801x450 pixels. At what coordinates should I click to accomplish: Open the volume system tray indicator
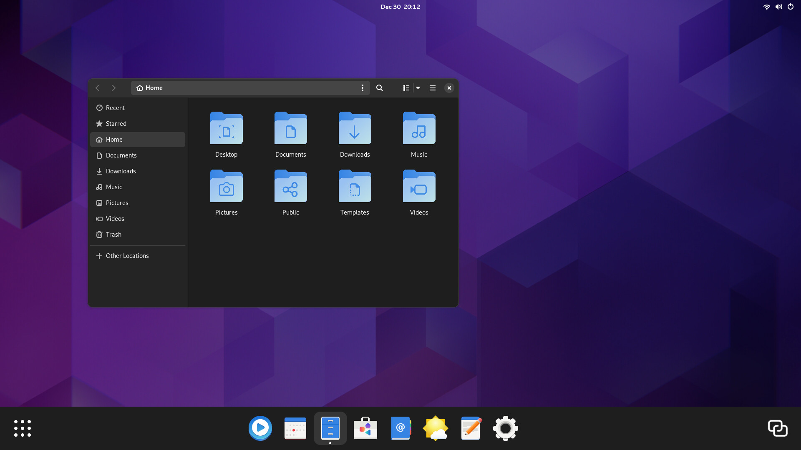(x=778, y=7)
